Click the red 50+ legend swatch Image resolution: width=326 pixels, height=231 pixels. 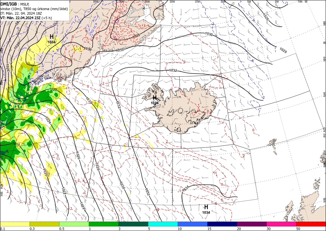pos(311,224)
